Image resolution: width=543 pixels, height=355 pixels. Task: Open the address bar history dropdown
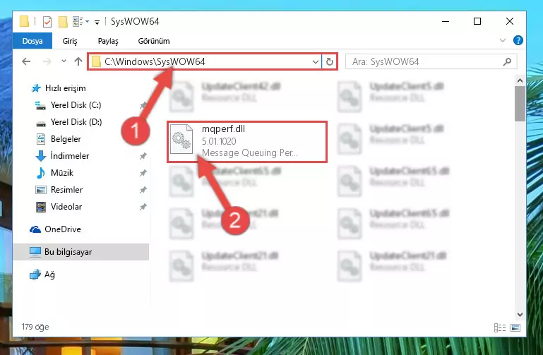click(315, 62)
